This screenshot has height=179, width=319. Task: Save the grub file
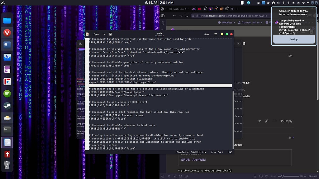207,34
